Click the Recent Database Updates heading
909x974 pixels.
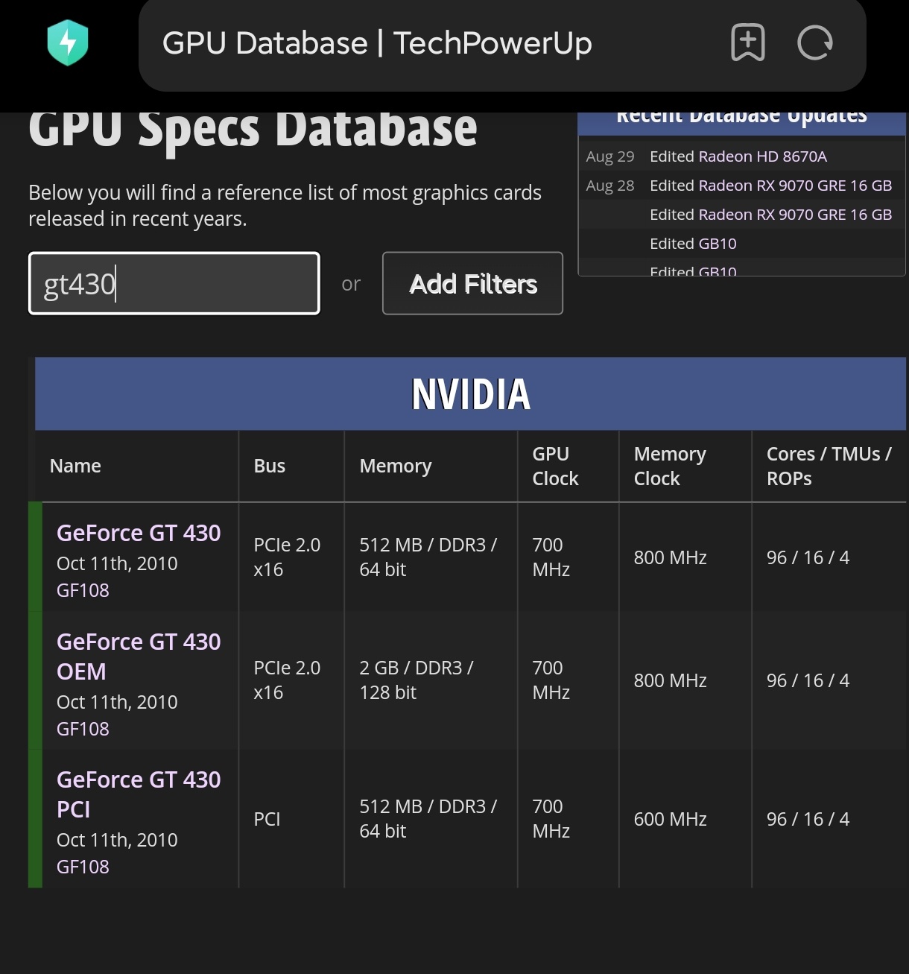pyautogui.click(x=741, y=118)
